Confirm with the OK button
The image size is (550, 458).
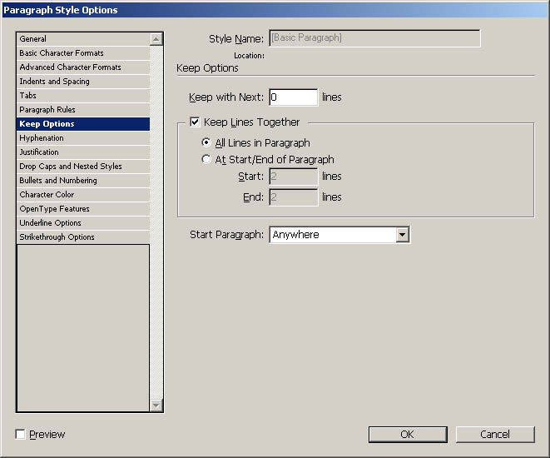click(408, 435)
